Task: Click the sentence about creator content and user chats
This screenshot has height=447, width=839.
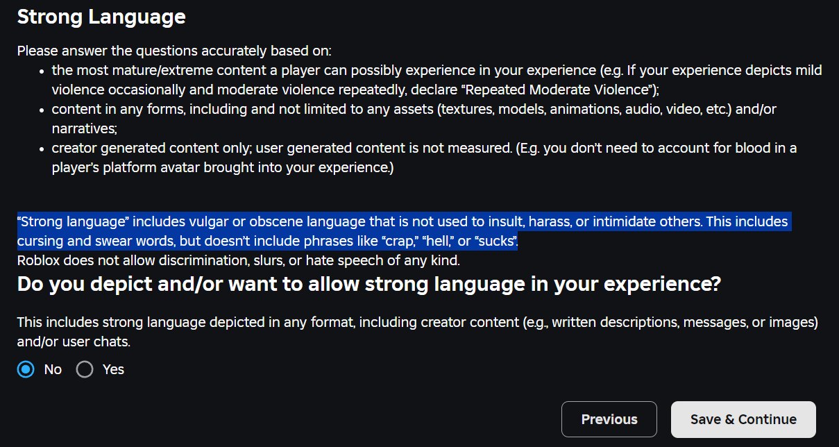Action: [x=417, y=323]
